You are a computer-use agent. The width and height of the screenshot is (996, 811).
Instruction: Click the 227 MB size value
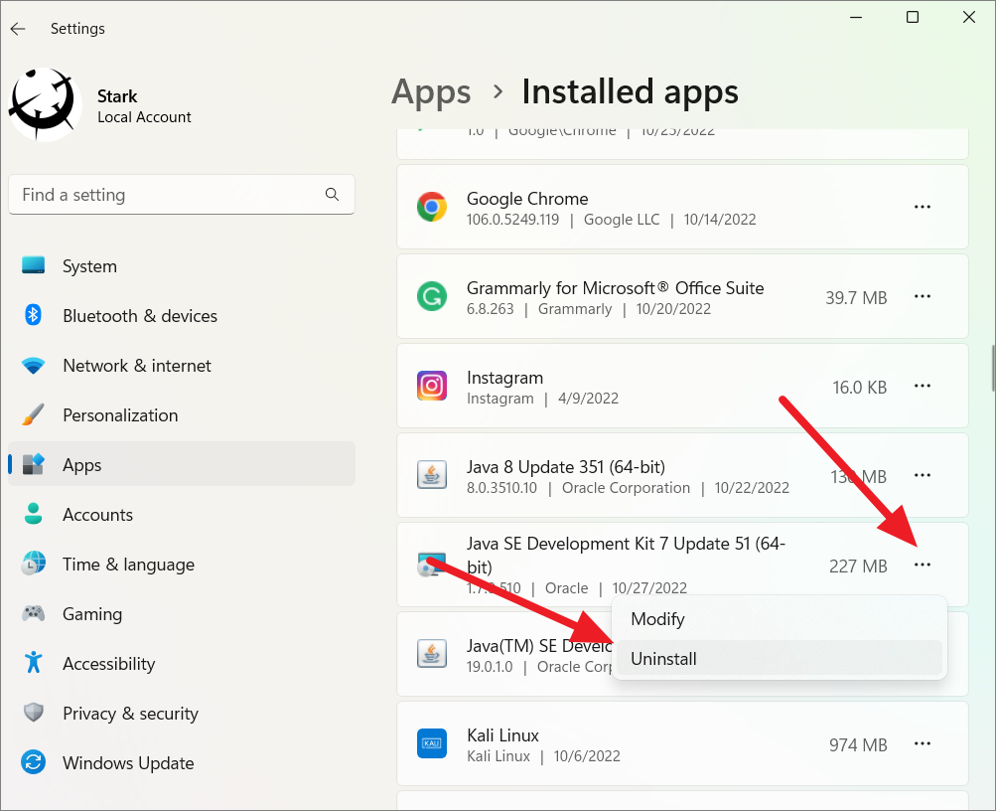click(x=858, y=567)
